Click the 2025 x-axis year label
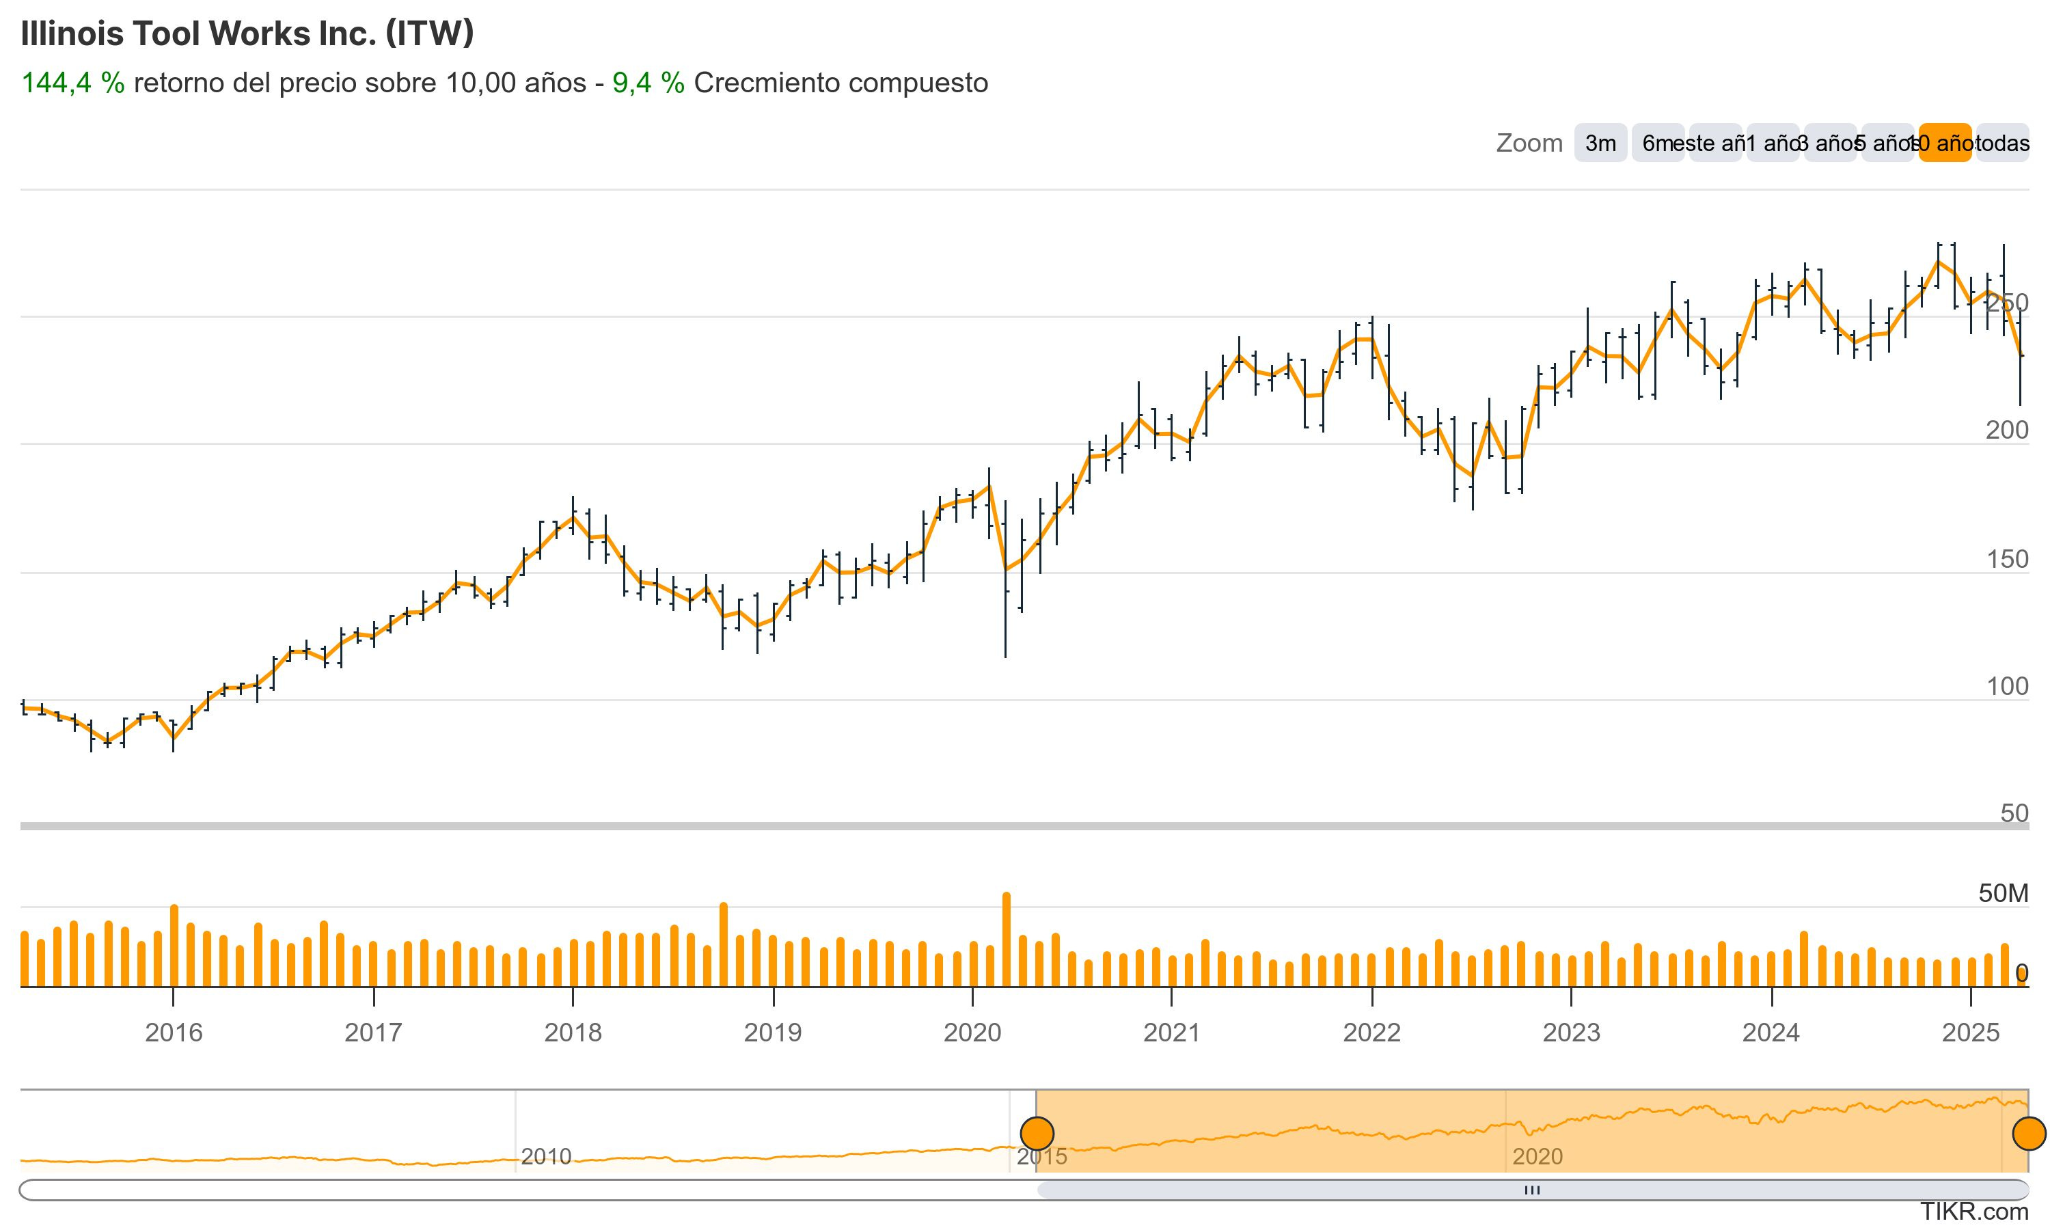Viewport: 2050px width, 1230px height. (x=1971, y=1032)
